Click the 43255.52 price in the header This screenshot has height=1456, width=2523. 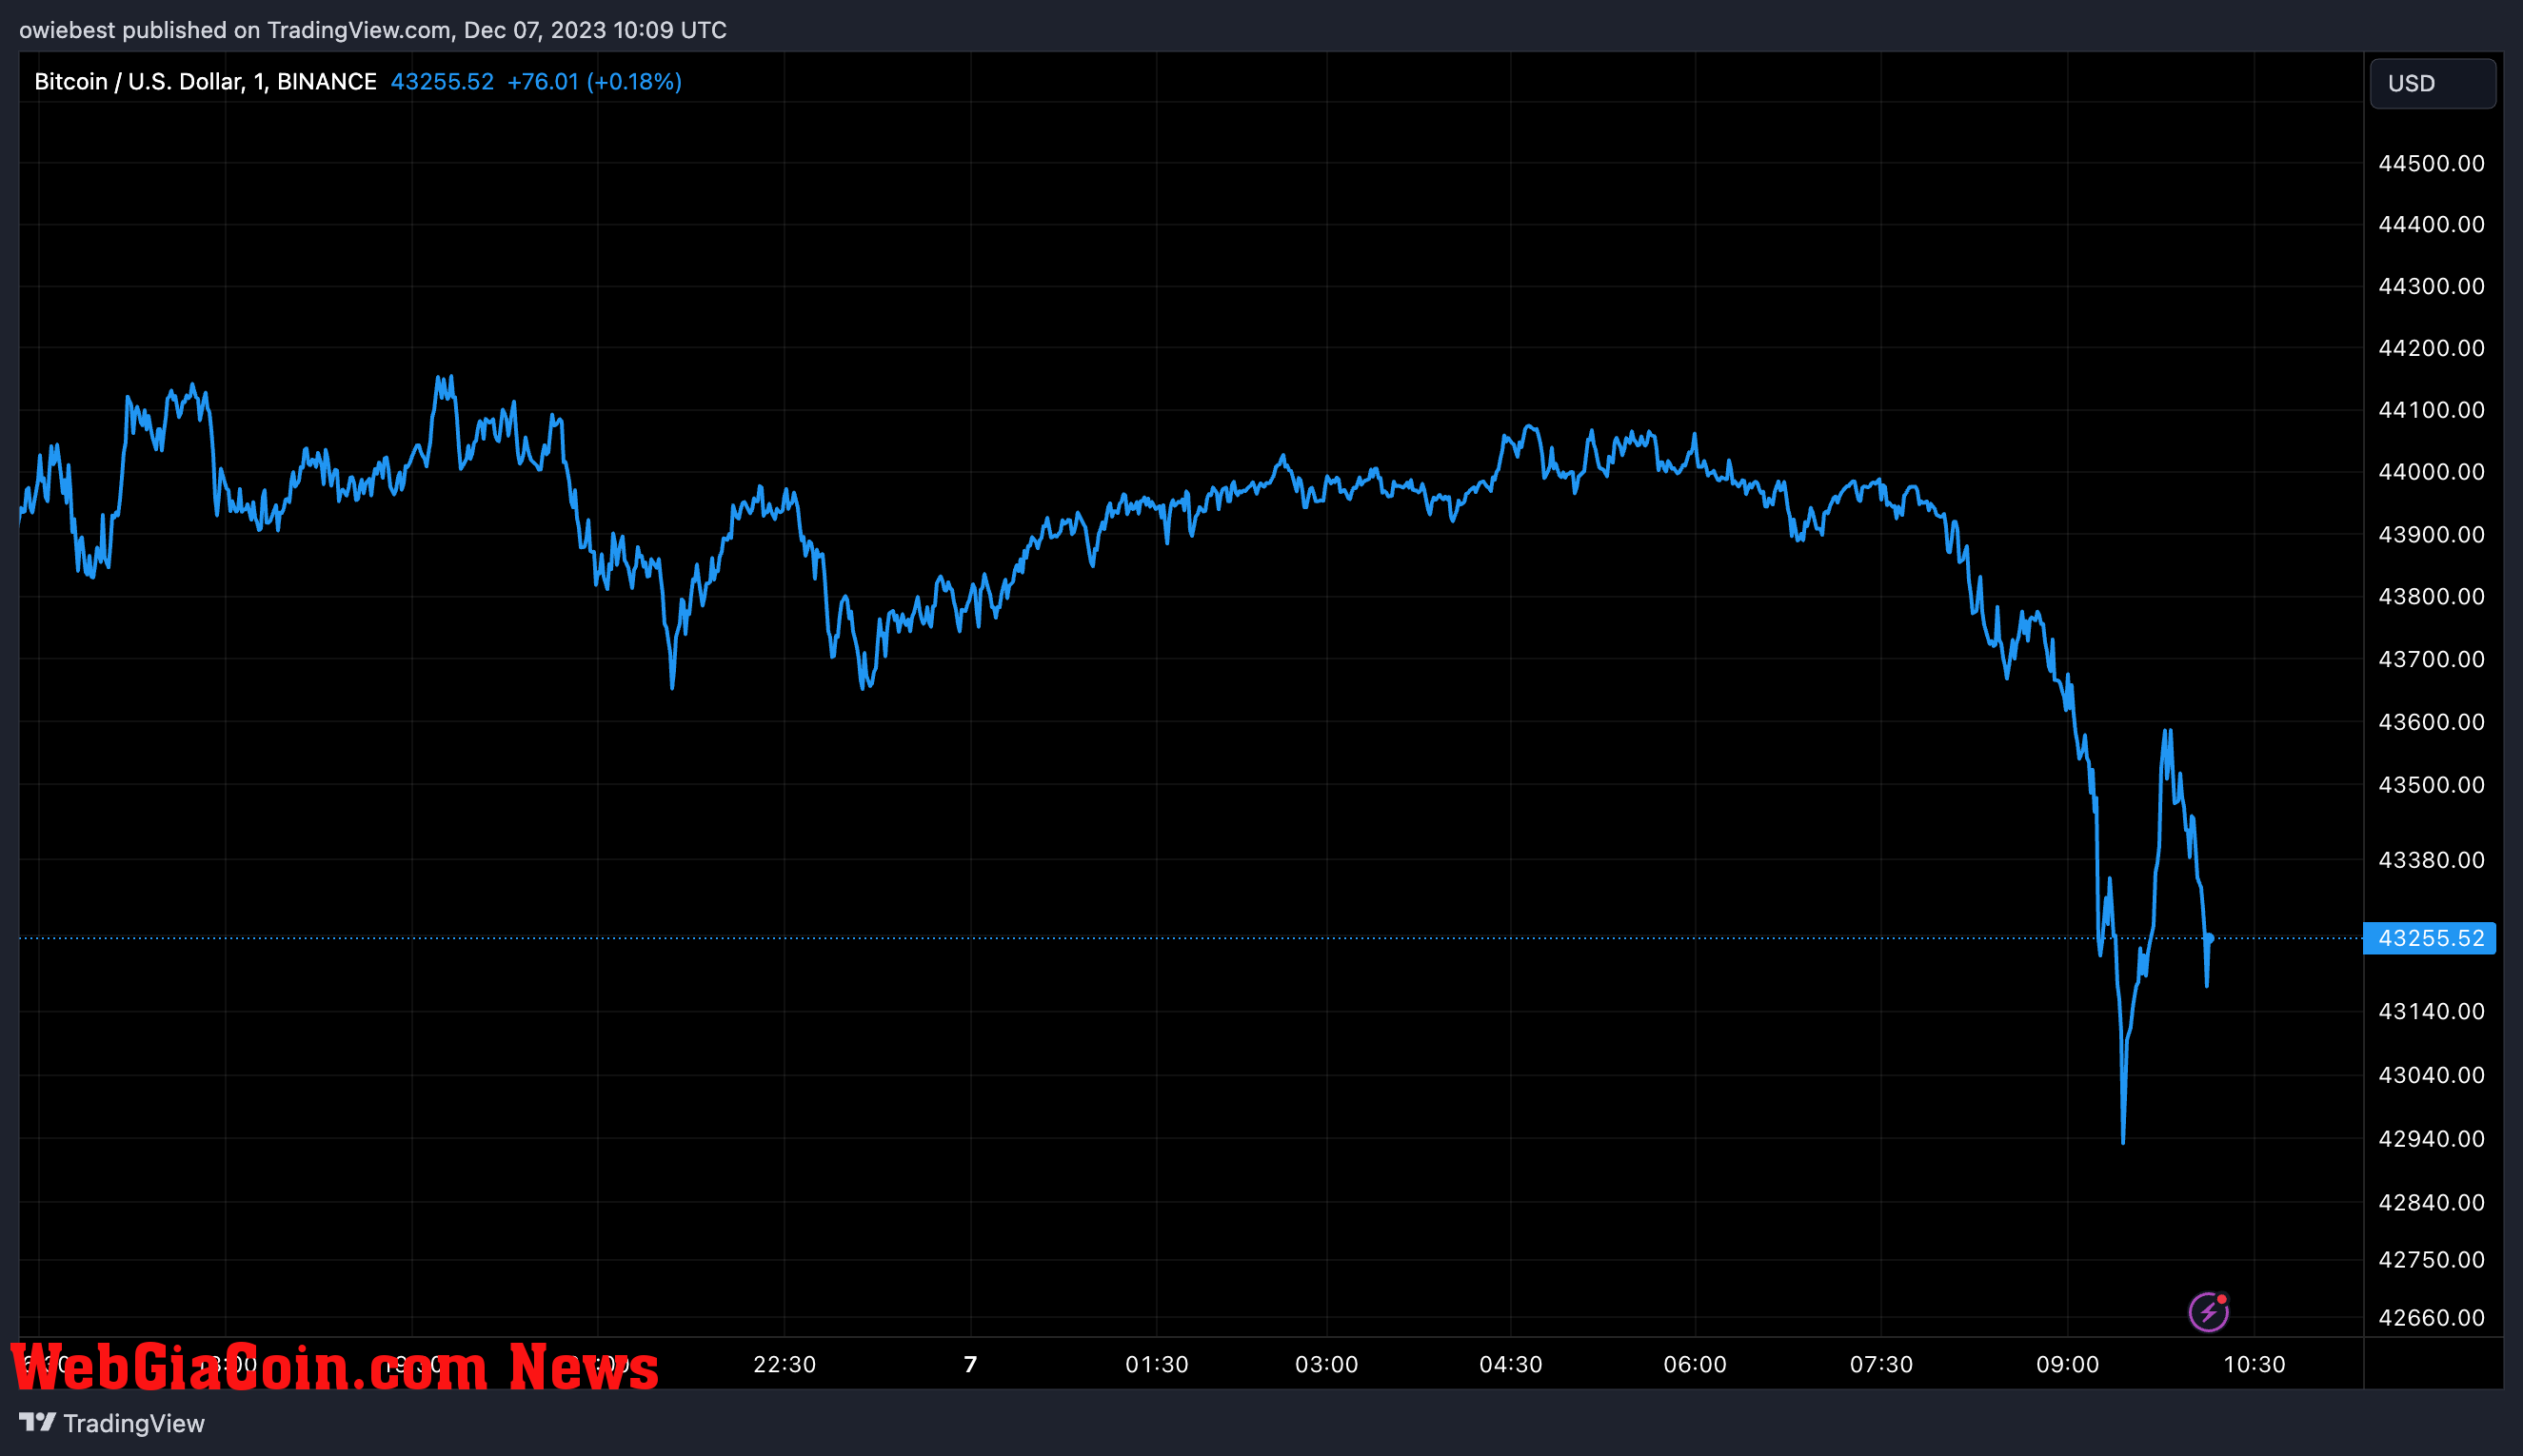pyautogui.click(x=442, y=82)
